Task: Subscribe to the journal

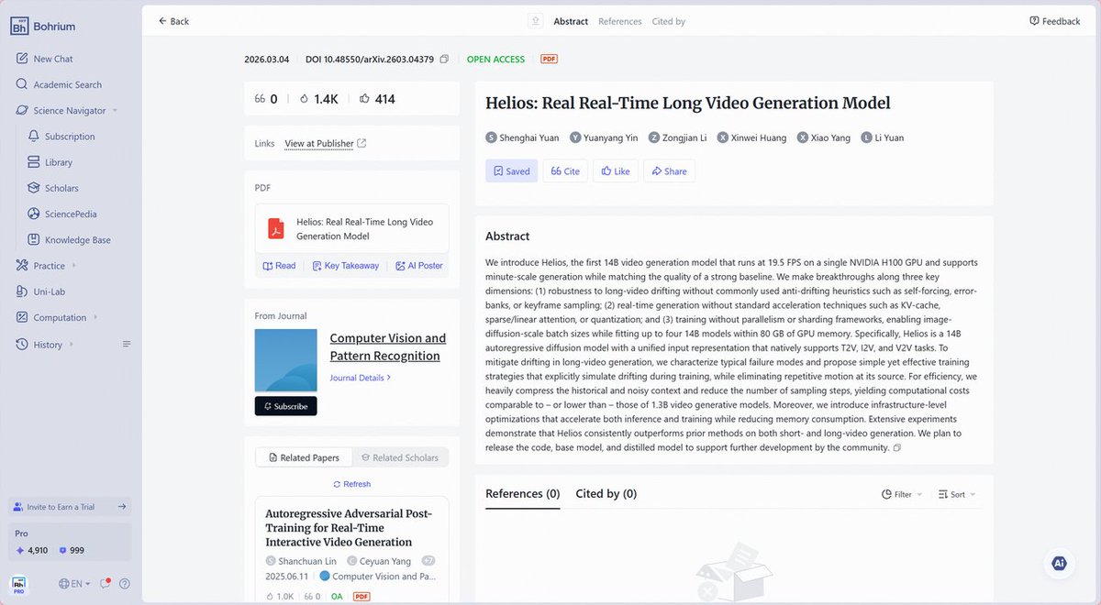Action: point(286,406)
